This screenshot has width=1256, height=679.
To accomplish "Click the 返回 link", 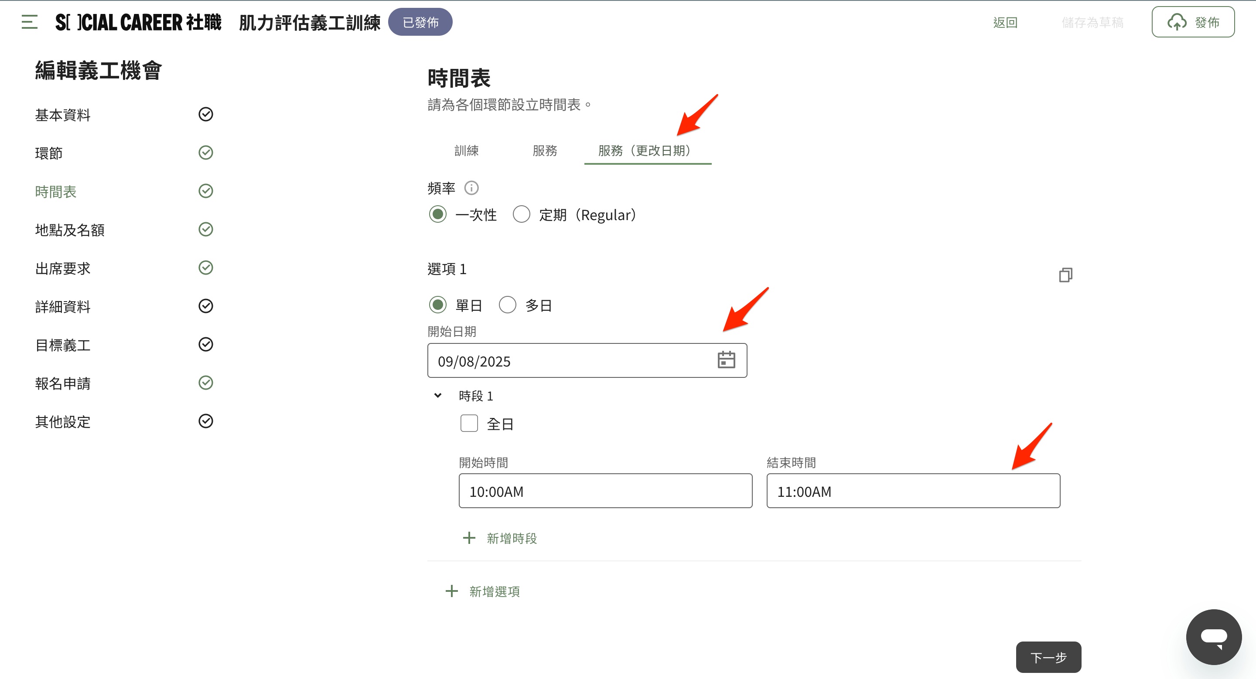I will coord(1005,22).
